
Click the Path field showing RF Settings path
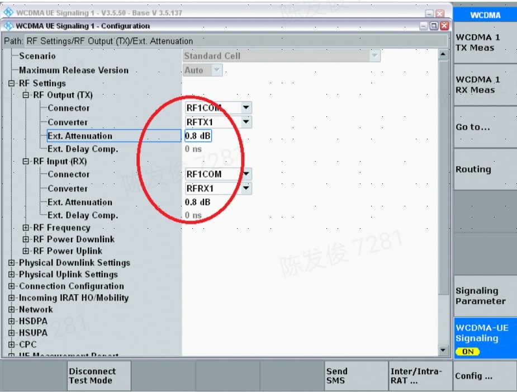[x=236, y=41]
